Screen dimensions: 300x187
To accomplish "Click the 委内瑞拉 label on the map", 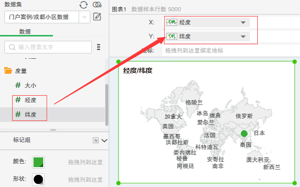I will pos(185,153).
